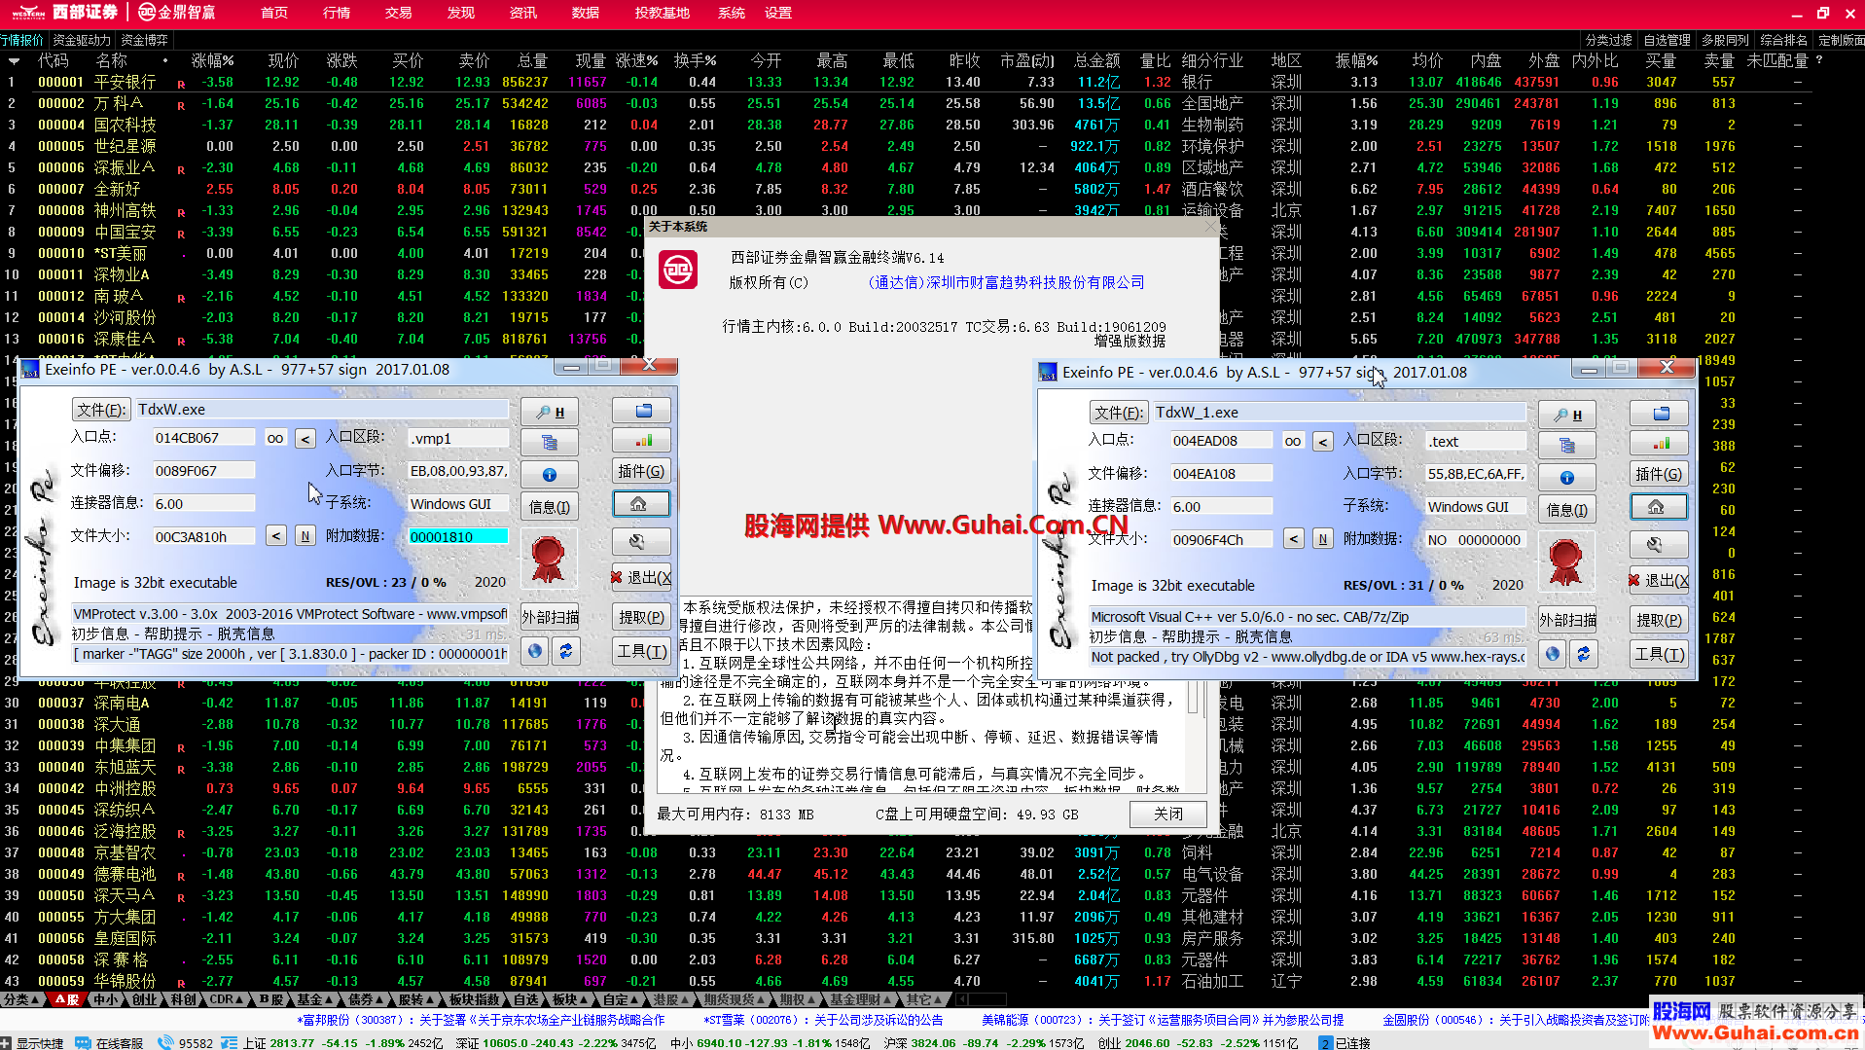Click 95582 phone hotline icon in status bar
This screenshot has height=1050, width=1865.
click(165, 1042)
